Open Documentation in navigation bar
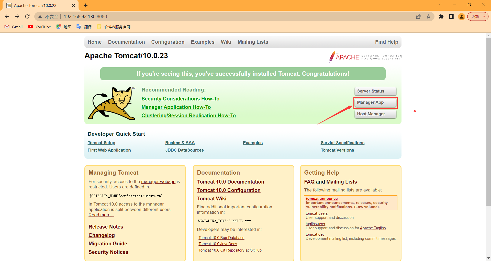This screenshot has width=491, height=261. [x=126, y=42]
